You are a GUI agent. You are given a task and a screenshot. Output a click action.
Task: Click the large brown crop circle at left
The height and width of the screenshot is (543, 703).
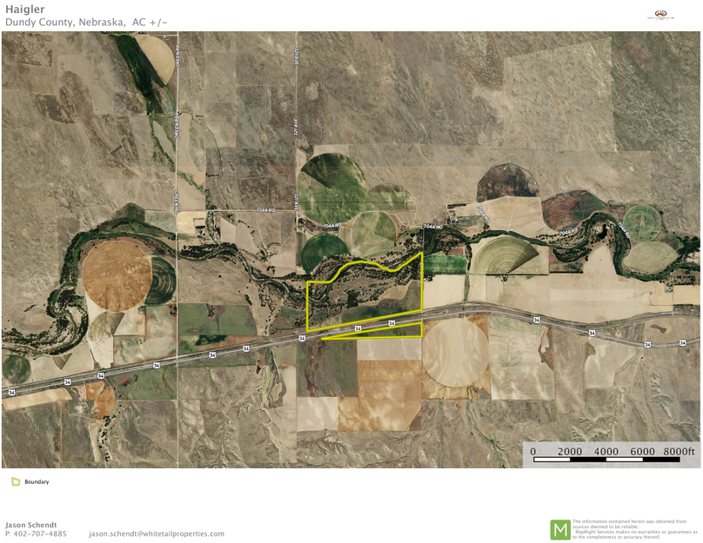click(x=117, y=275)
